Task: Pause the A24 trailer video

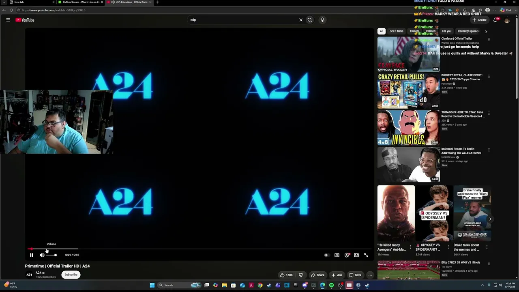Action: pyautogui.click(x=31, y=255)
